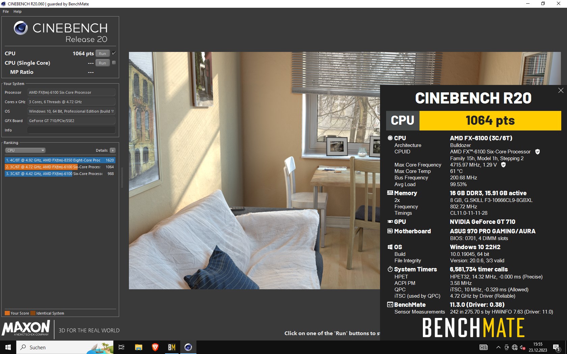The height and width of the screenshot is (354, 567).
Task: Click the Memory icon in BenchMate panel
Action: click(390, 193)
